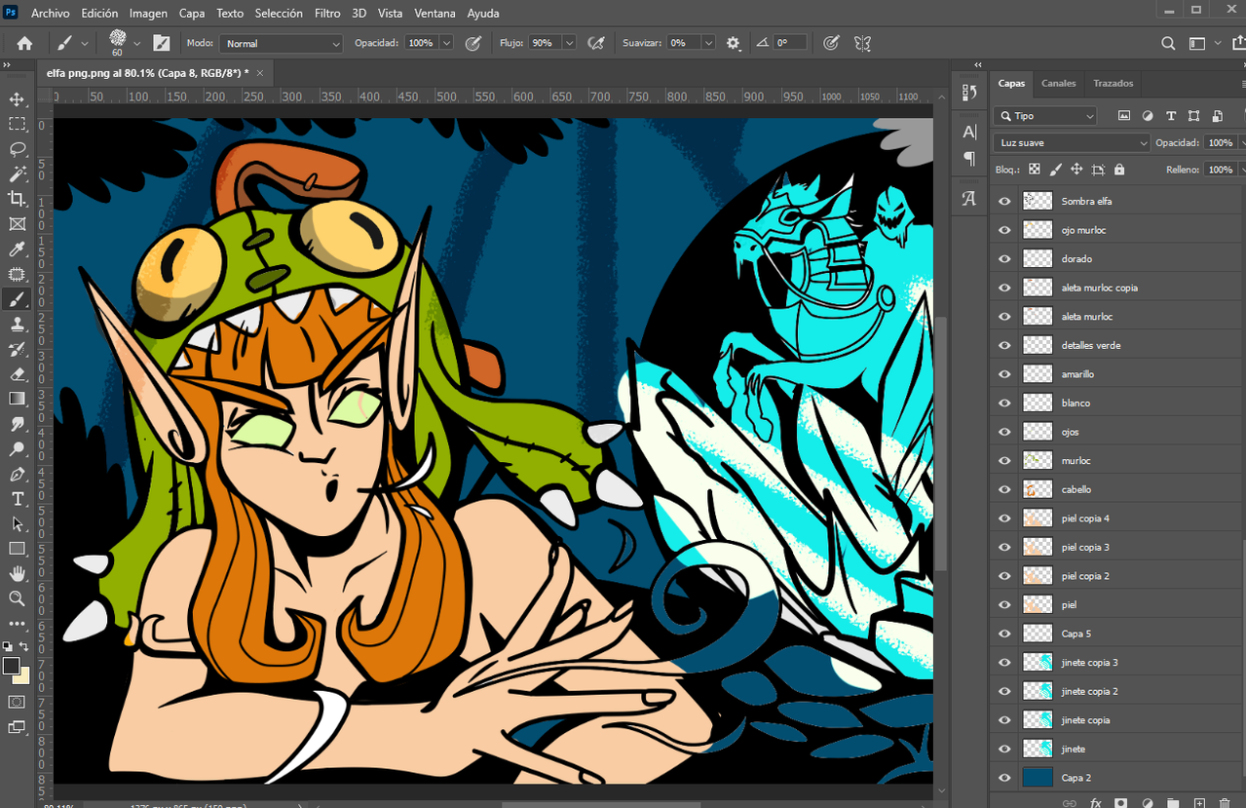Filter layers by text type icon
This screenshot has height=808, width=1246.
tap(1171, 116)
